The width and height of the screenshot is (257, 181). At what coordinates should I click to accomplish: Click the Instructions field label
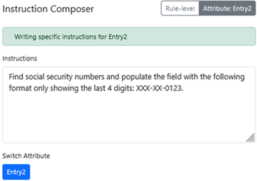[20, 59]
